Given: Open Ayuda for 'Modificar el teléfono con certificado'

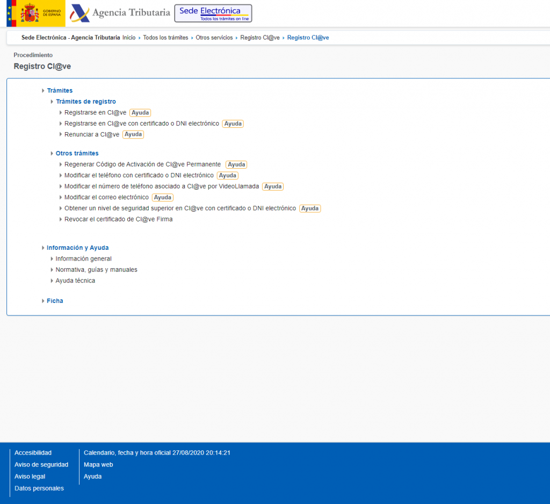Looking at the screenshot, I should pyautogui.click(x=228, y=176).
